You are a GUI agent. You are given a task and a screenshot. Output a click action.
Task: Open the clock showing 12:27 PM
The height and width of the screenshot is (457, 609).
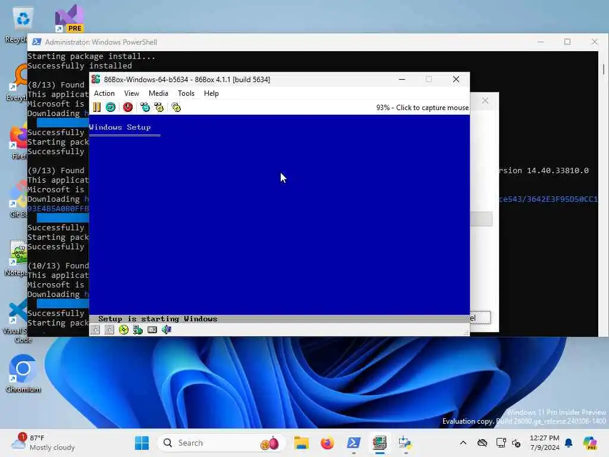[x=545, y=443]
